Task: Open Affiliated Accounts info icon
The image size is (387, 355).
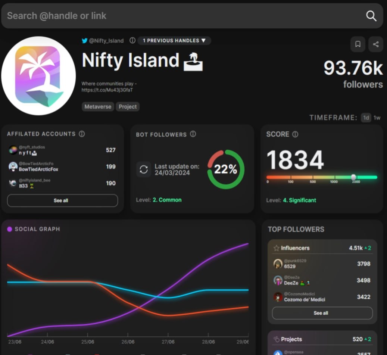Action: point(82,134)
